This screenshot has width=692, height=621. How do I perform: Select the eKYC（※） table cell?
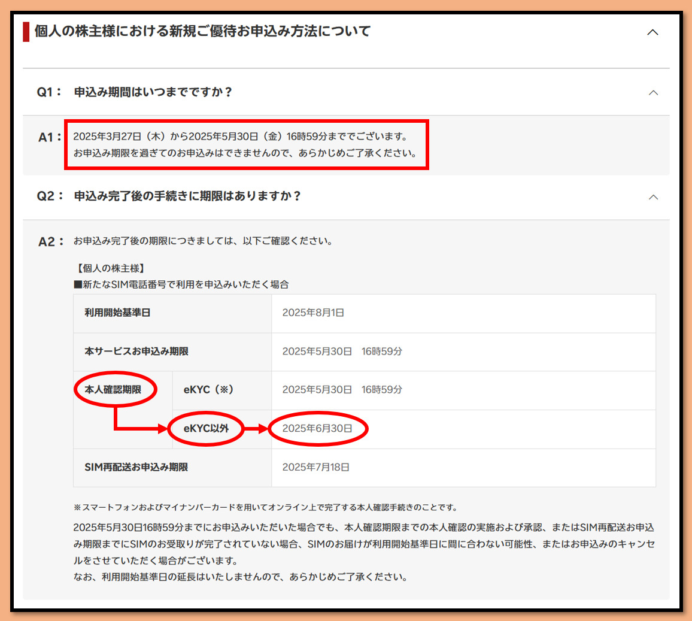click(208, 390)
